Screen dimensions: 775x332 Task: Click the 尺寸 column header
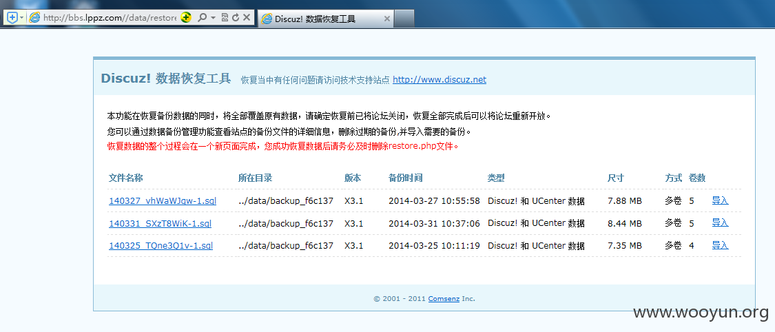pos(616,178)
